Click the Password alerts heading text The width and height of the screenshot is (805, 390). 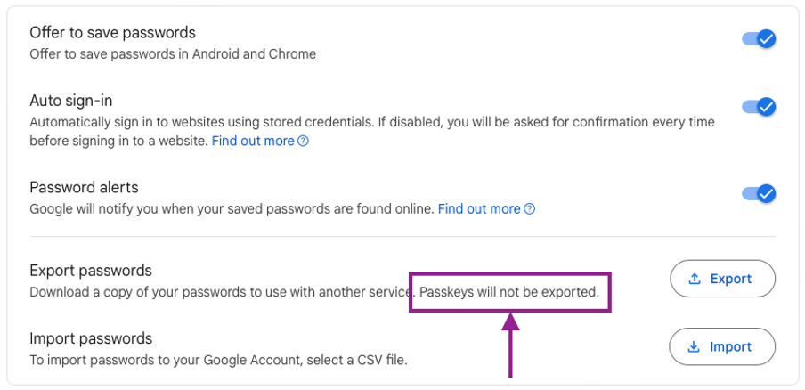click(85, 187)
